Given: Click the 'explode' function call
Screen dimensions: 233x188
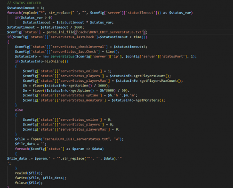Looking at the screenshot, I should click(x=30, y=13).
